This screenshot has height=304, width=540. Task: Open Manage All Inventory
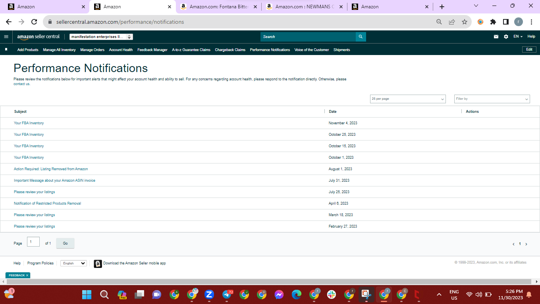click(59, 50)
